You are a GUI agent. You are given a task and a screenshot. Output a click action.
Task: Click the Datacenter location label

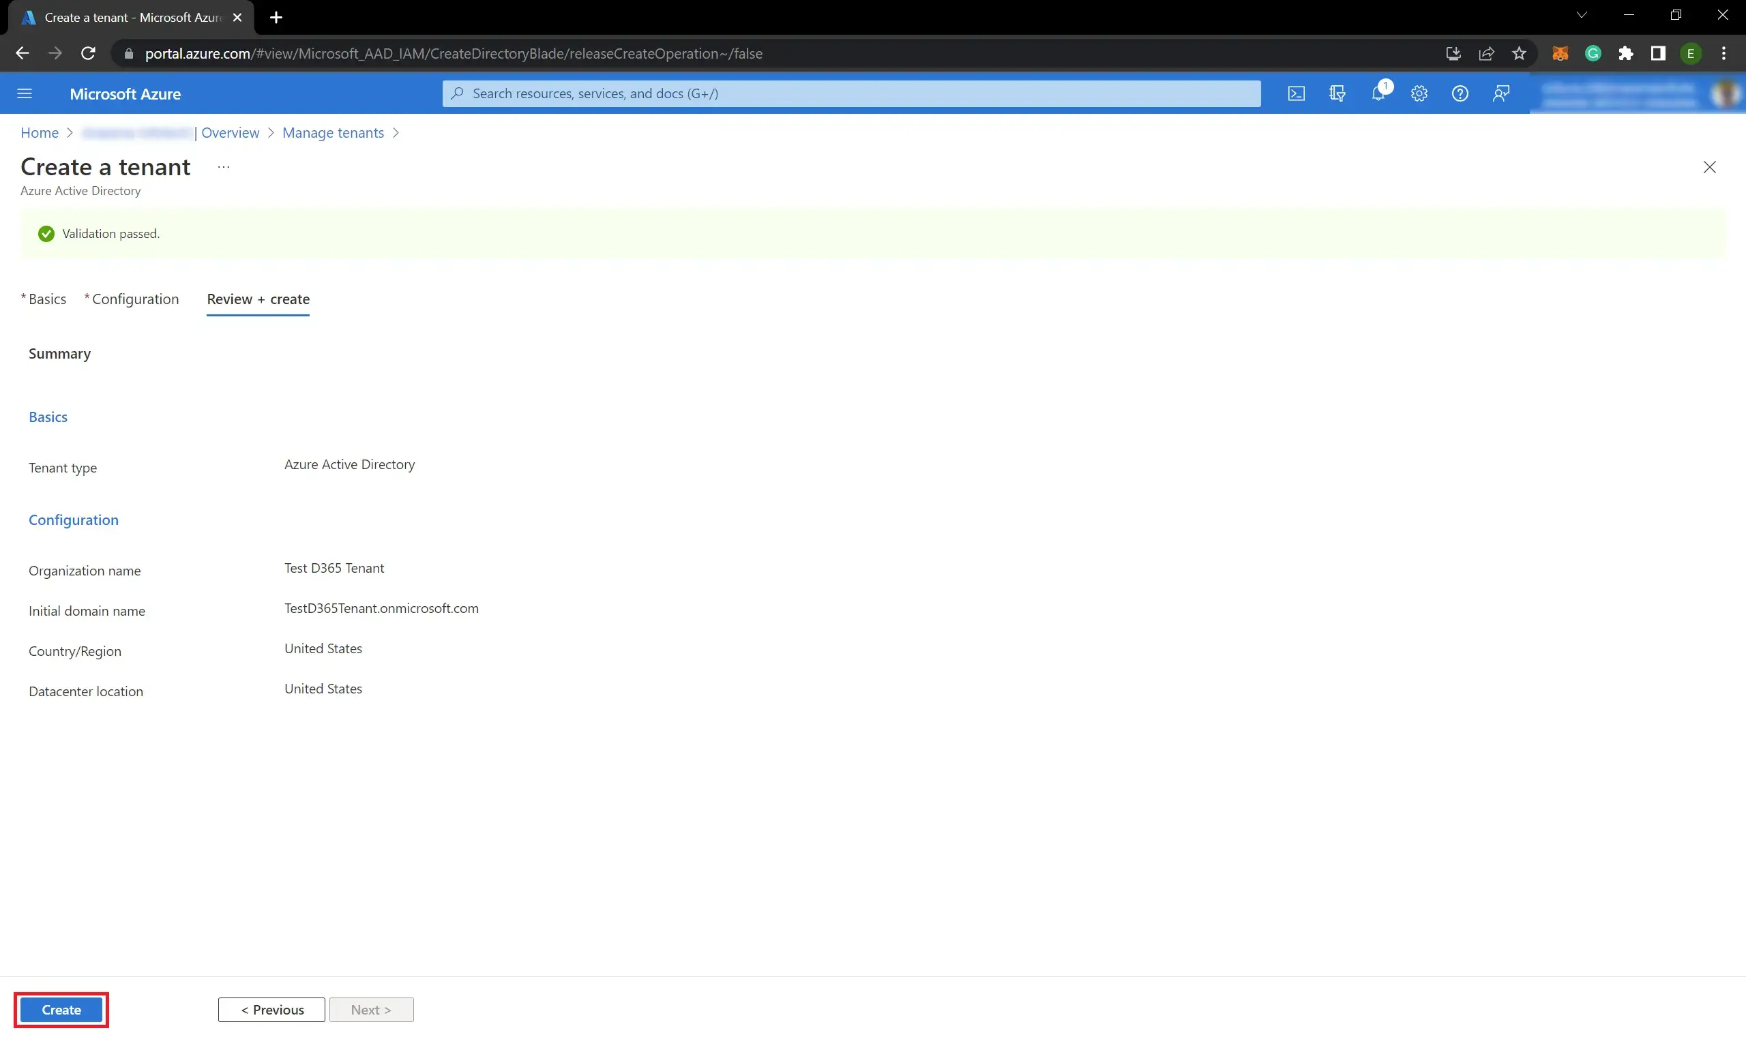[86, 691]
